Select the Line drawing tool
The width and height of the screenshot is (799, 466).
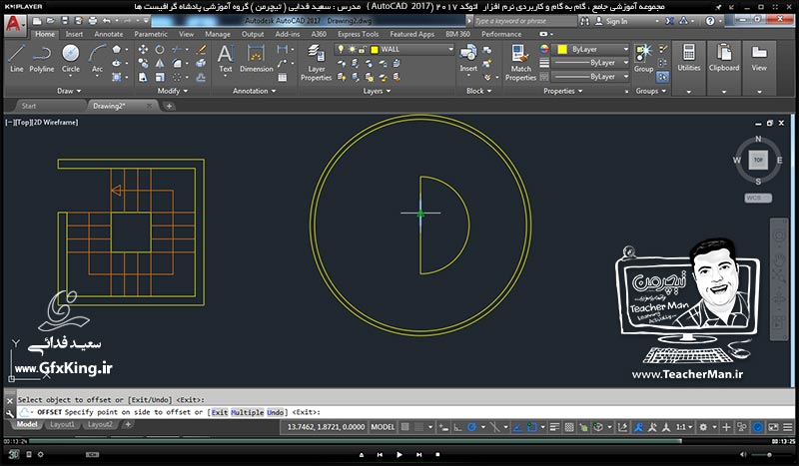(x=16, y=59)
